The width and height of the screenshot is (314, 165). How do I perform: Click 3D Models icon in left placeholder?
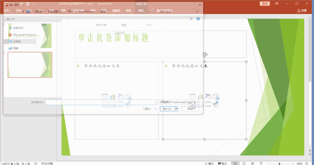tap(129, 96)
